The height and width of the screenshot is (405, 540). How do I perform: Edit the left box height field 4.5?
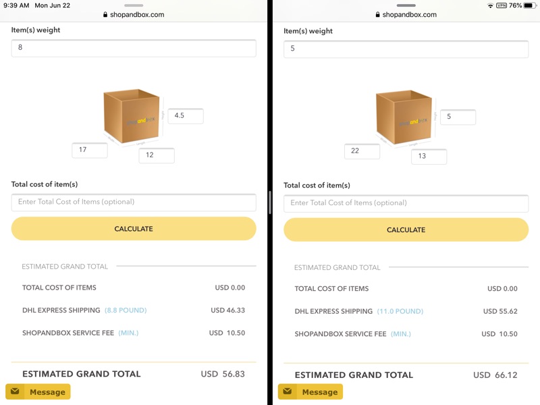click(x=186, y=115)
